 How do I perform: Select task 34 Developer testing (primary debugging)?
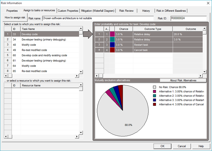pos(42,39)
